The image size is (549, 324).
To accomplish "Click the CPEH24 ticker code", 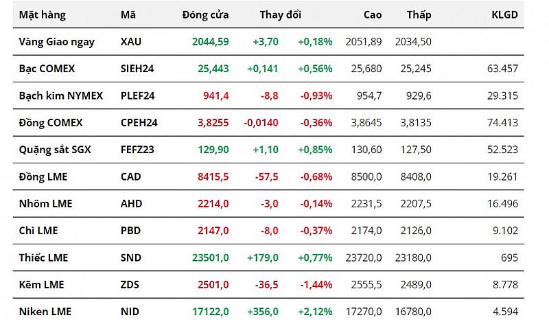I will point(139,123).
